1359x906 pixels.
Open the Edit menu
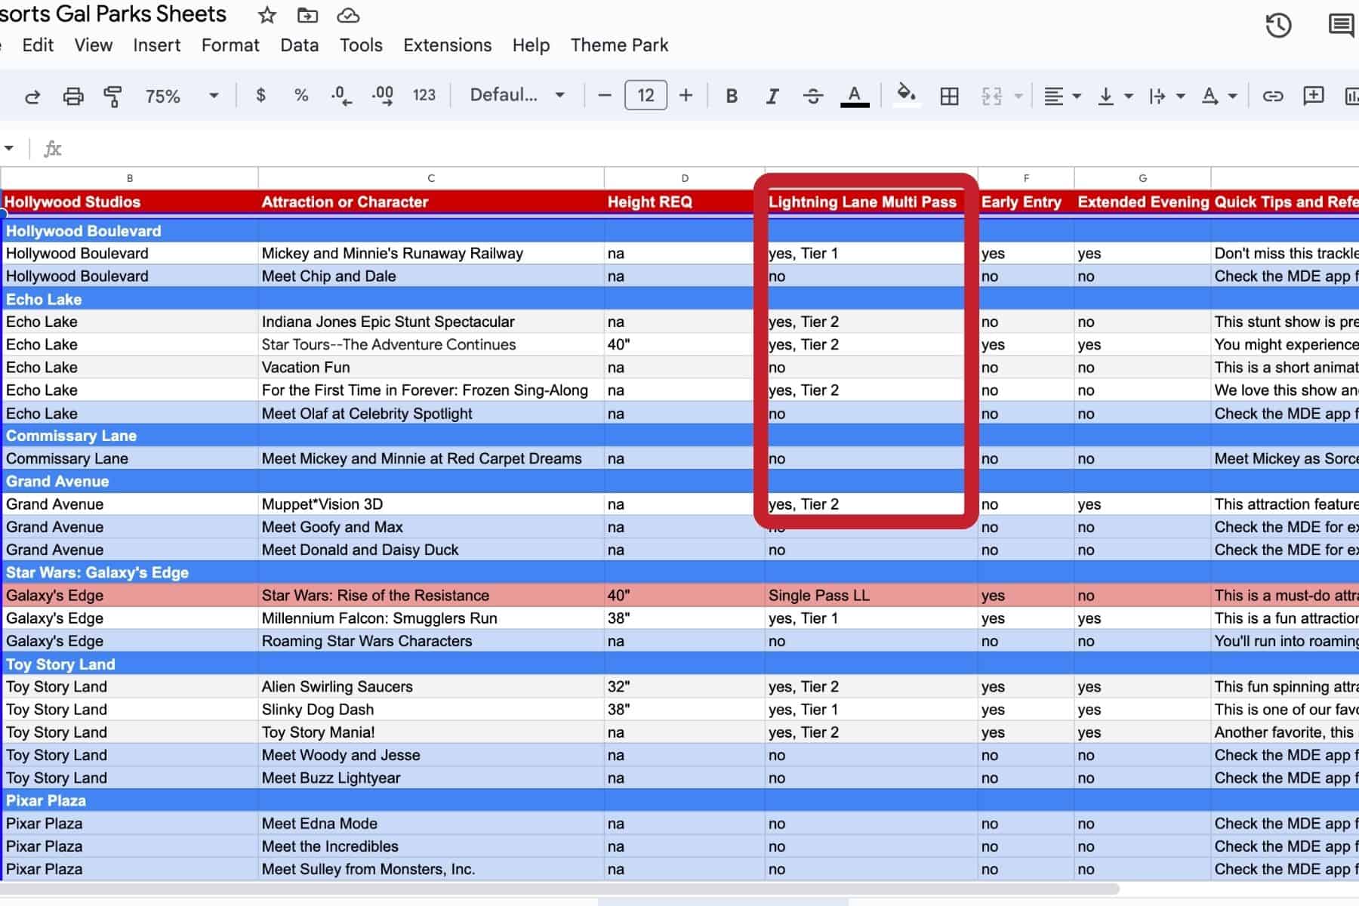[38, 45]
